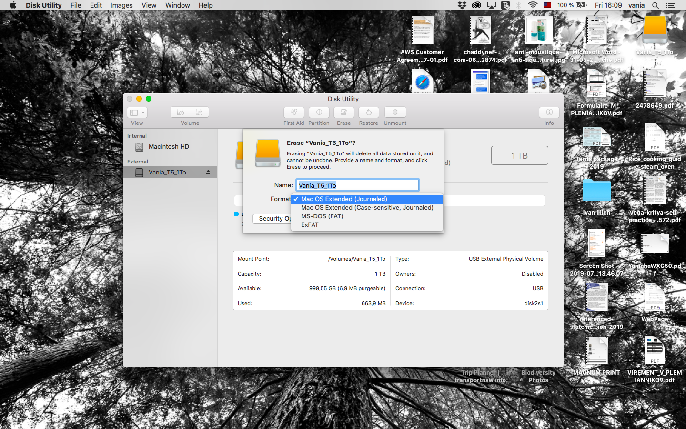The image size is (686, 429).
Task: Select the 2478649.pdf desktop file
Action: click(655, 84)
